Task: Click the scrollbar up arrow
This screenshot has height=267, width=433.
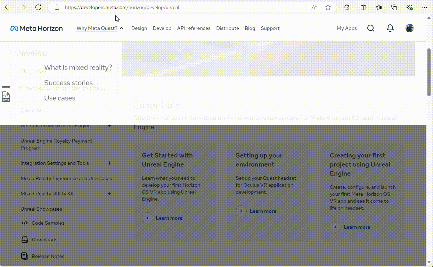Action: tap(430, 18)
